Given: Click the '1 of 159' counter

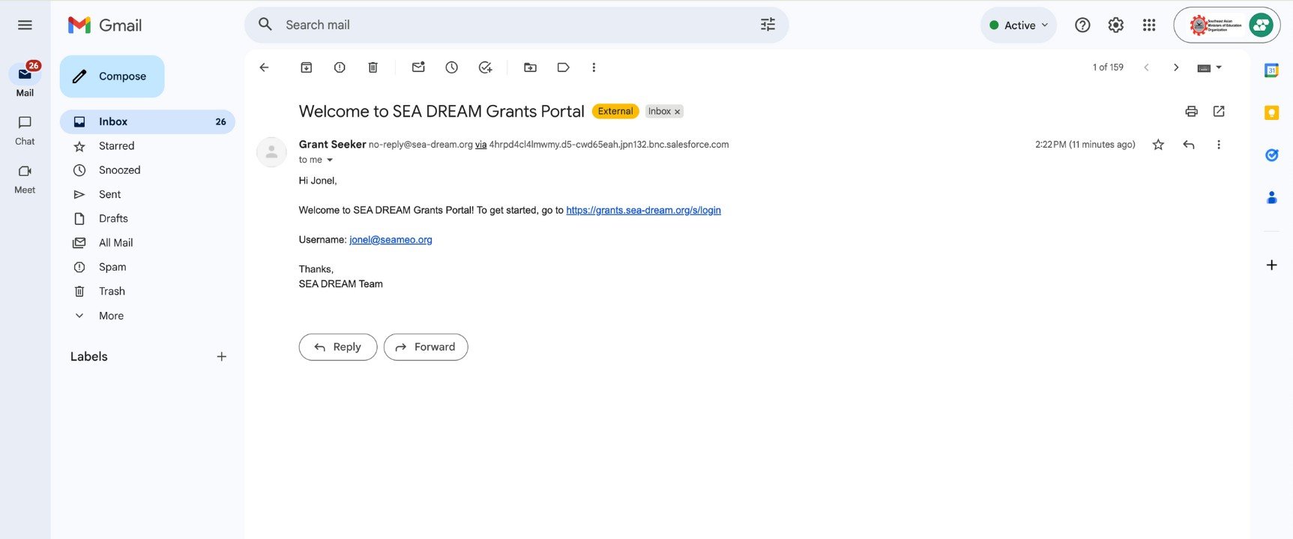Looking at the screenshot, I should tap(1108, 67).
